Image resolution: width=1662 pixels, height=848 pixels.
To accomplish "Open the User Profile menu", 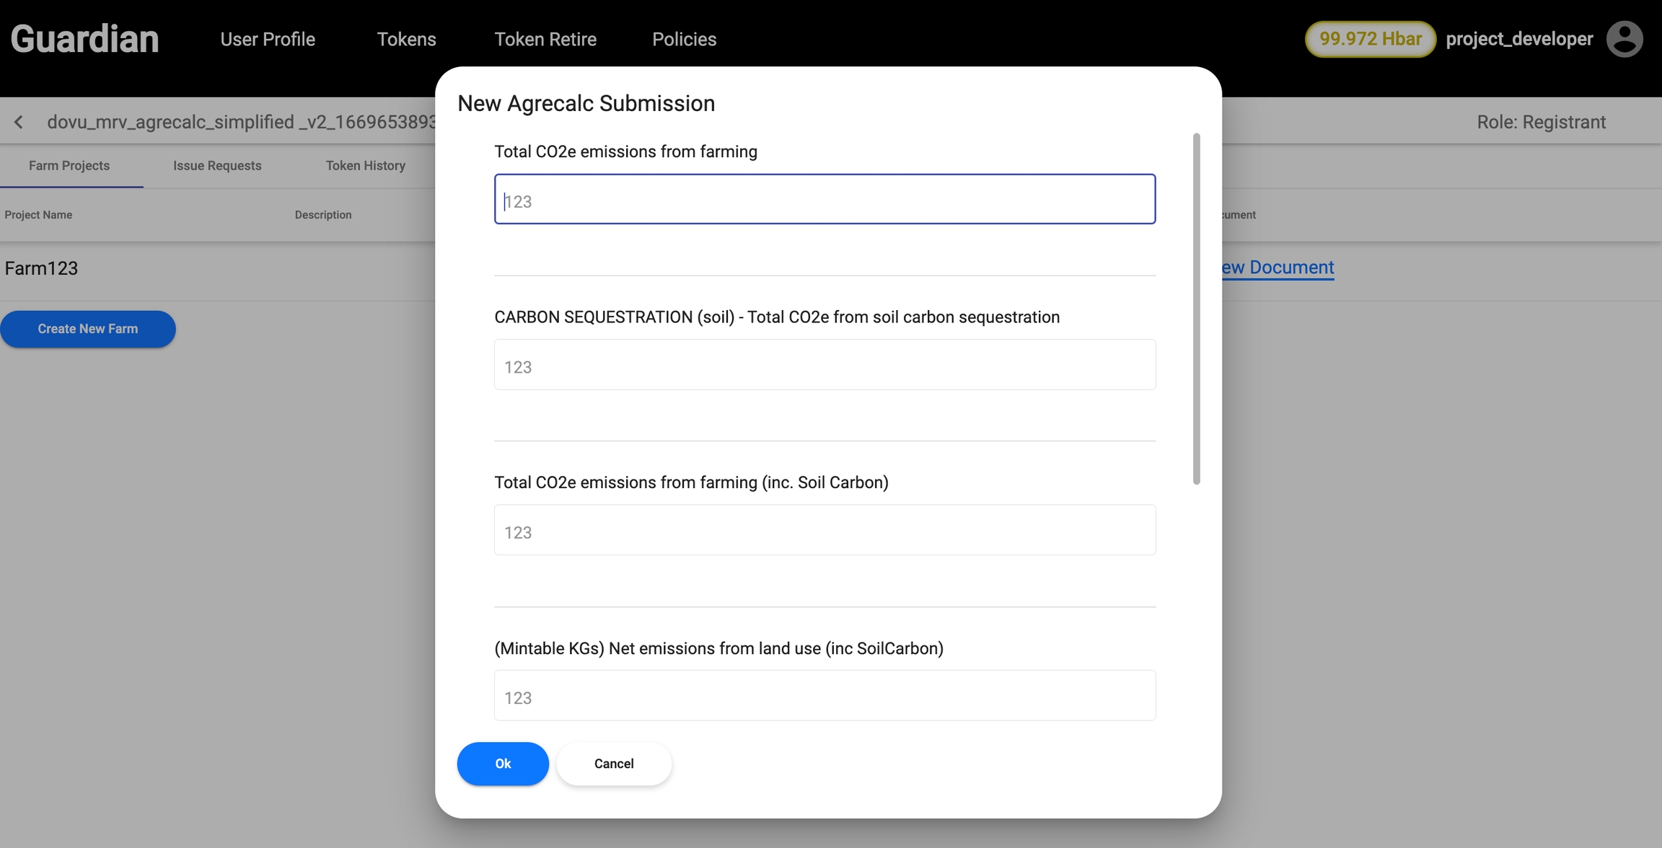I will pos(268,39).
